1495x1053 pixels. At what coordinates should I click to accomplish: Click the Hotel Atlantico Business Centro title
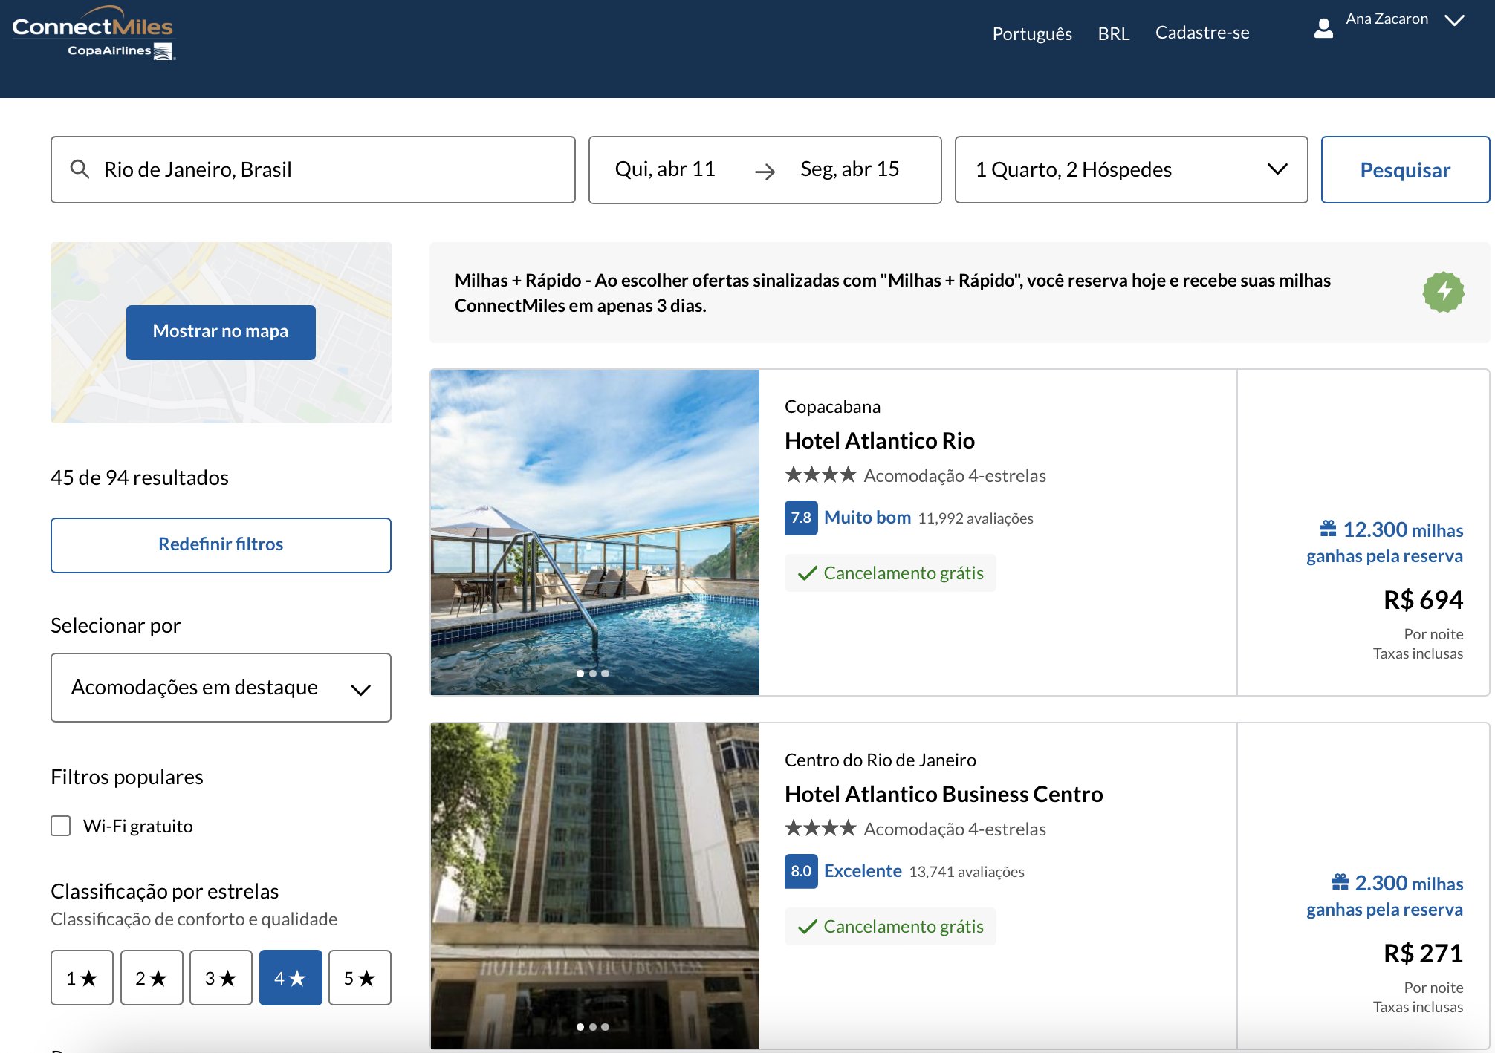click(x=944, y=794)
